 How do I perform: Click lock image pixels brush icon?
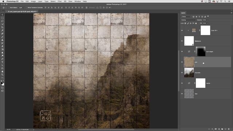pos(188,23)
